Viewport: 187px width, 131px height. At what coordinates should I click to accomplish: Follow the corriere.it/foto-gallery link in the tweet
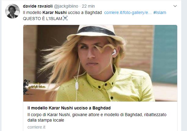tap(128, 12)
